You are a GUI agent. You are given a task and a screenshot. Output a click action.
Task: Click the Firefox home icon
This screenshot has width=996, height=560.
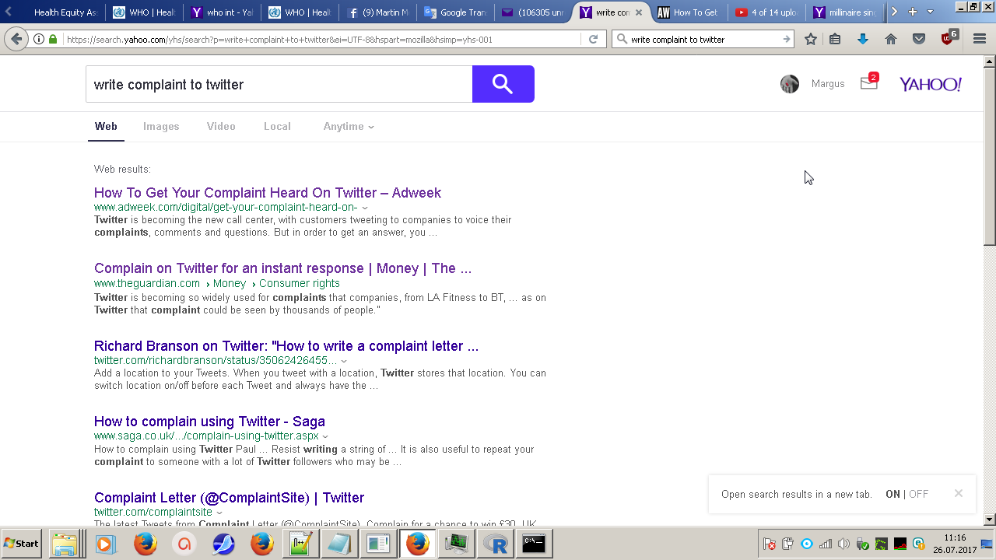coord(891,39)
